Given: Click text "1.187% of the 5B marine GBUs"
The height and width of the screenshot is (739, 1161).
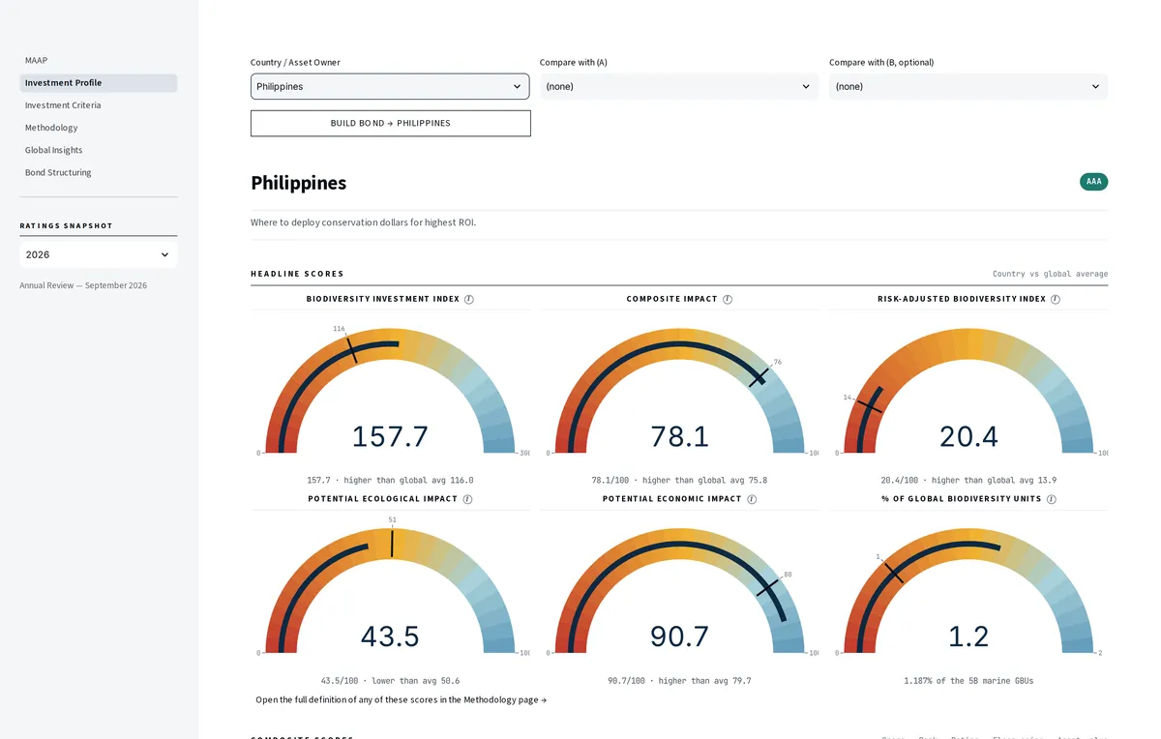Looking at the screenshot, I should click(968, 681).
